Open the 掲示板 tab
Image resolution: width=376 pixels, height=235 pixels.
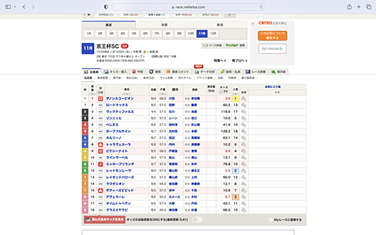tap(278, 72)
